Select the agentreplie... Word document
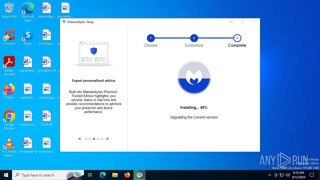This screenshot has width=320, height=180. 28,64
